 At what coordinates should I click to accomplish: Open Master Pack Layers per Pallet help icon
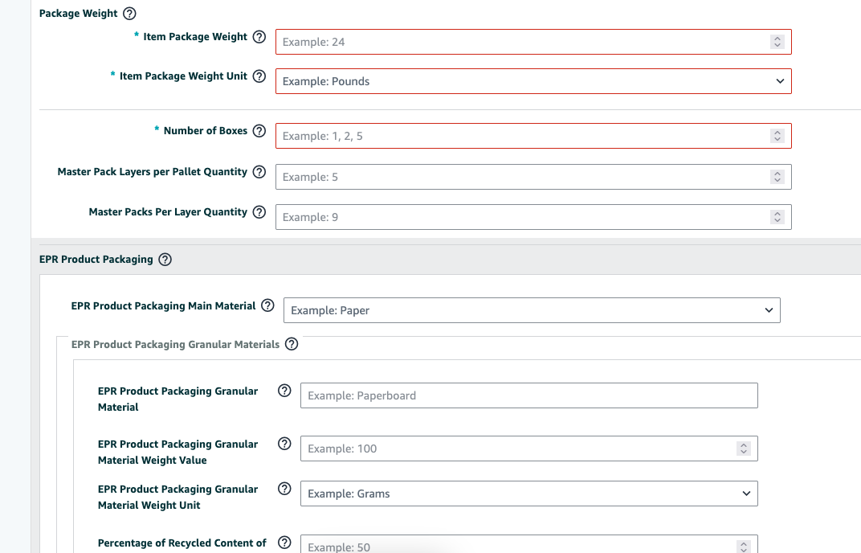[259, 172]
